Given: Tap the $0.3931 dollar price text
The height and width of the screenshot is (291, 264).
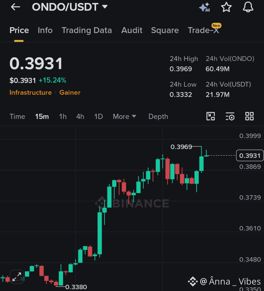Looking at the screenshot, I should tap(23, 80).
